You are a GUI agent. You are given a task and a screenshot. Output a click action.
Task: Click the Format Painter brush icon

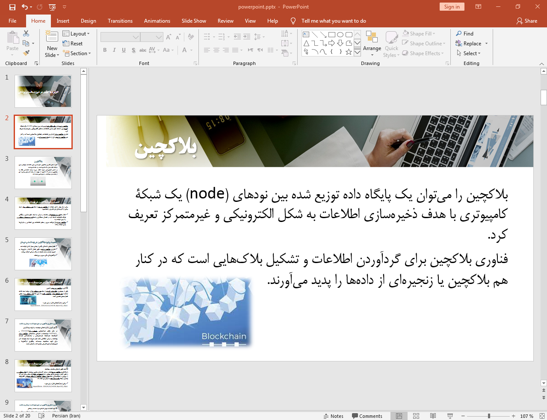click(x=26, y=53)
